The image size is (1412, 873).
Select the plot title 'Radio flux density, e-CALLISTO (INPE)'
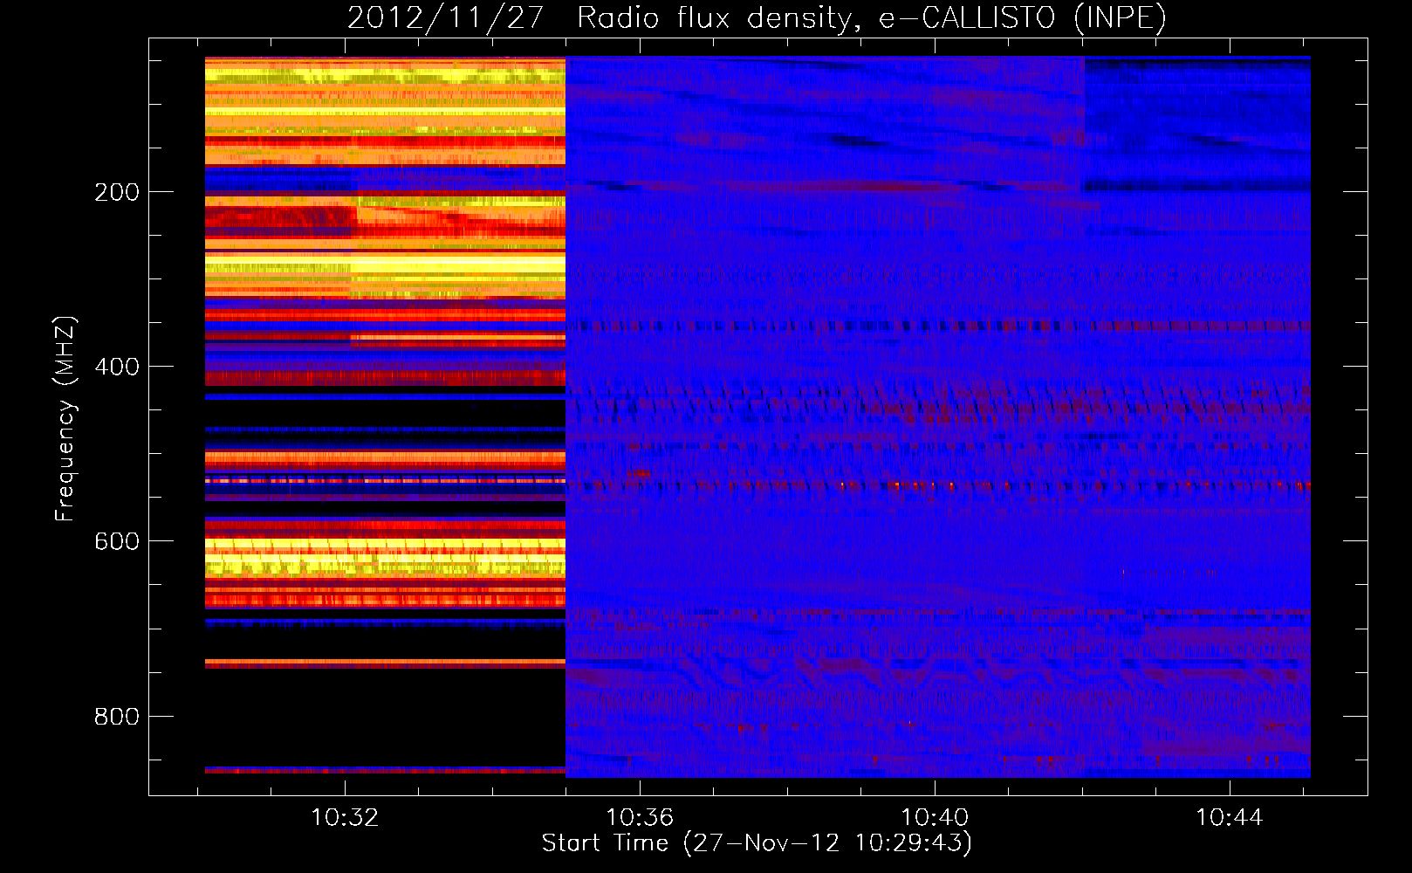coord(872,18)
